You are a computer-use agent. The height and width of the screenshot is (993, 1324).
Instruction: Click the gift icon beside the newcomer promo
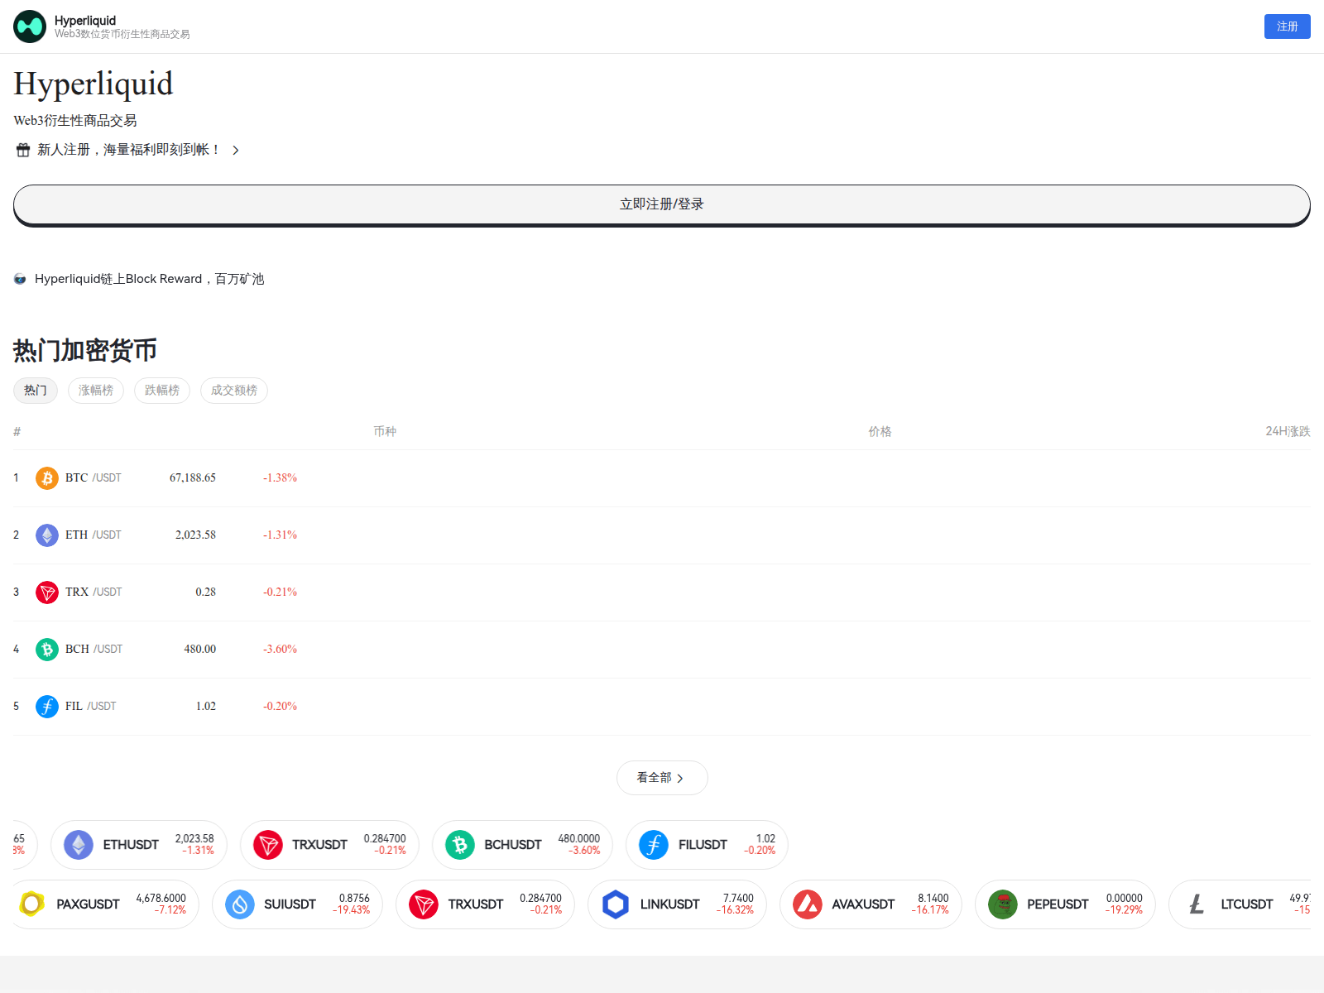[x=22, y=150]
